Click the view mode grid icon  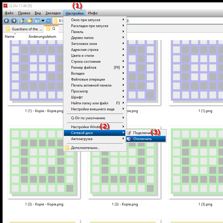tap(37, 21)
